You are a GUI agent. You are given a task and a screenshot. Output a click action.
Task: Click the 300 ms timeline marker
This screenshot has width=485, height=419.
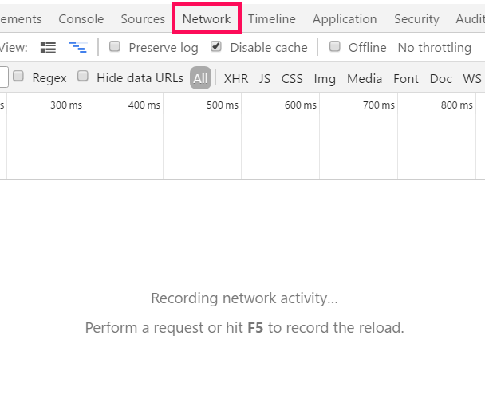[x=66, y=105]
